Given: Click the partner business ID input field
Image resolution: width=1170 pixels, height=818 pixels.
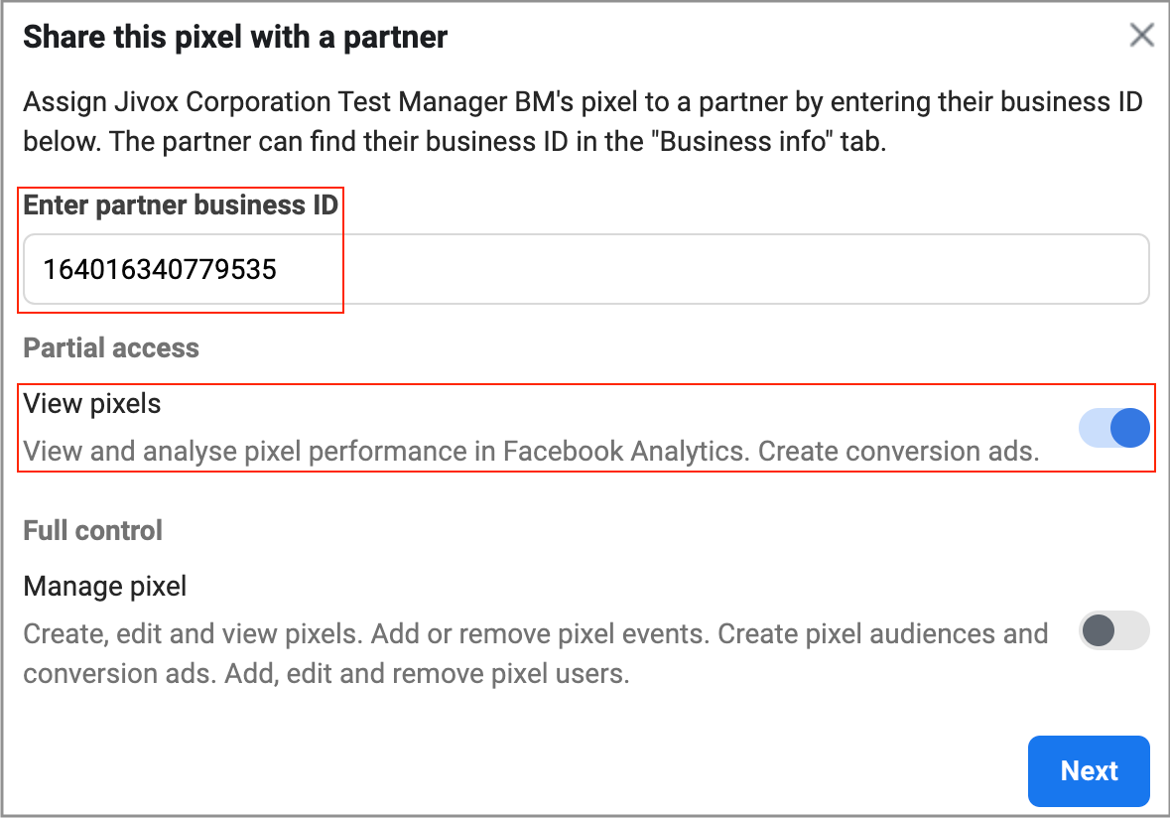Looking at the screenshot, I should coord(585,269).
